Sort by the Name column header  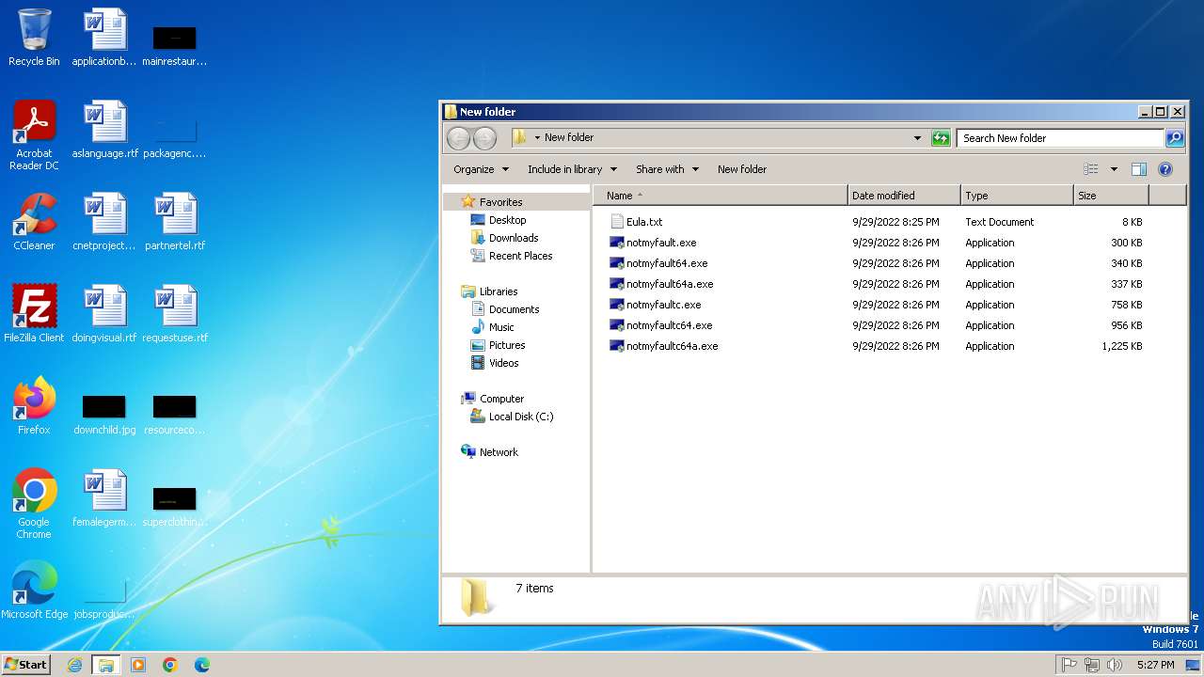pyautogui.click(x=721, y=196)
